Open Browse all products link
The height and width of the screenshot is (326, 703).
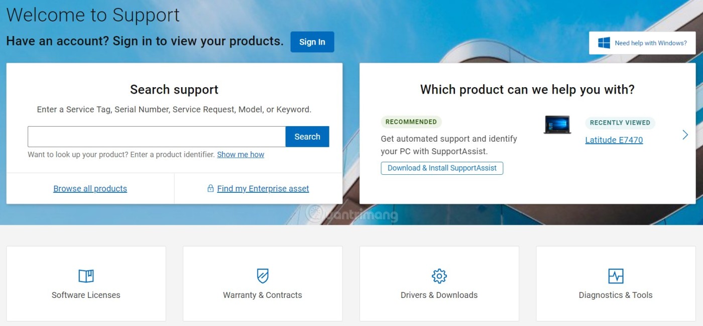pyautogui.click(x=90, y=189)
